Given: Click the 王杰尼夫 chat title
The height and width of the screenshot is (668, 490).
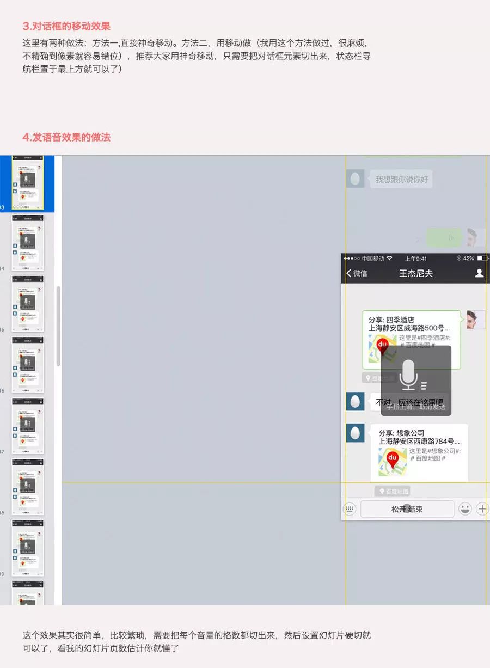Looking at the screenshot, I should [x=416, y=273].
